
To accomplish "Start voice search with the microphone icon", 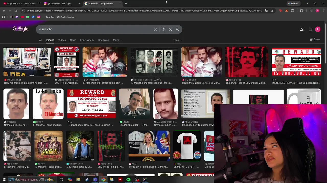I will point(164,29).
